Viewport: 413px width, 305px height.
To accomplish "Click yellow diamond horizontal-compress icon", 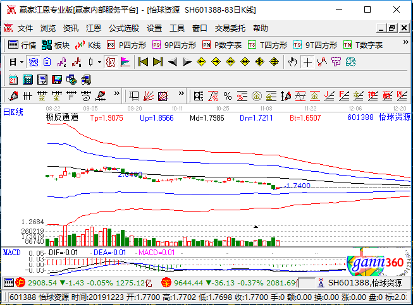I will click(245, 62).
